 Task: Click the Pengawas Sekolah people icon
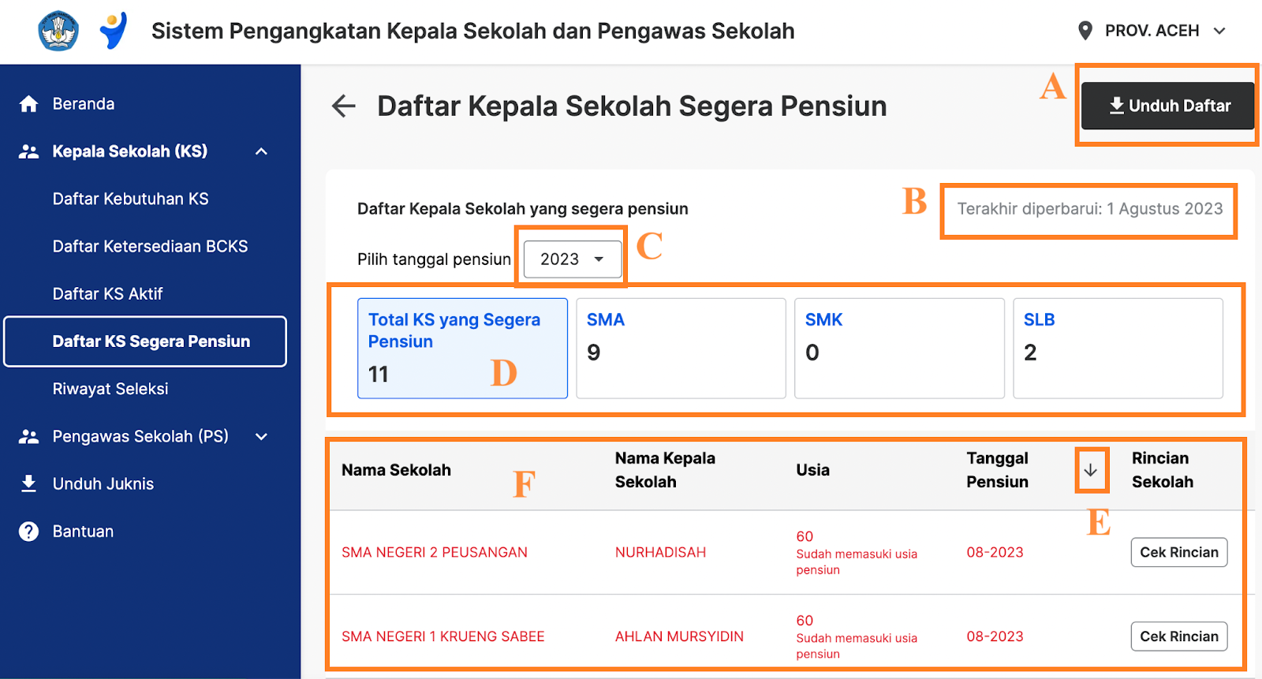pyautogui.click(x=29, y=436)
